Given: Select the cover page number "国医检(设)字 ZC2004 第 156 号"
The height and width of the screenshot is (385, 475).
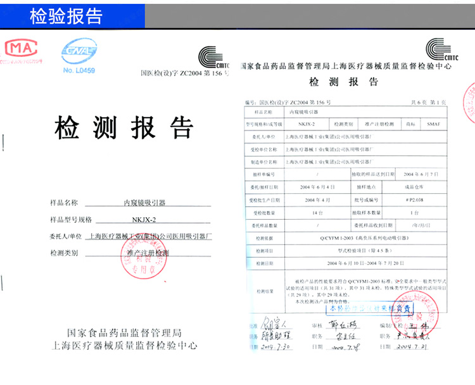Looking at the screenshot, I should (184, 73).
